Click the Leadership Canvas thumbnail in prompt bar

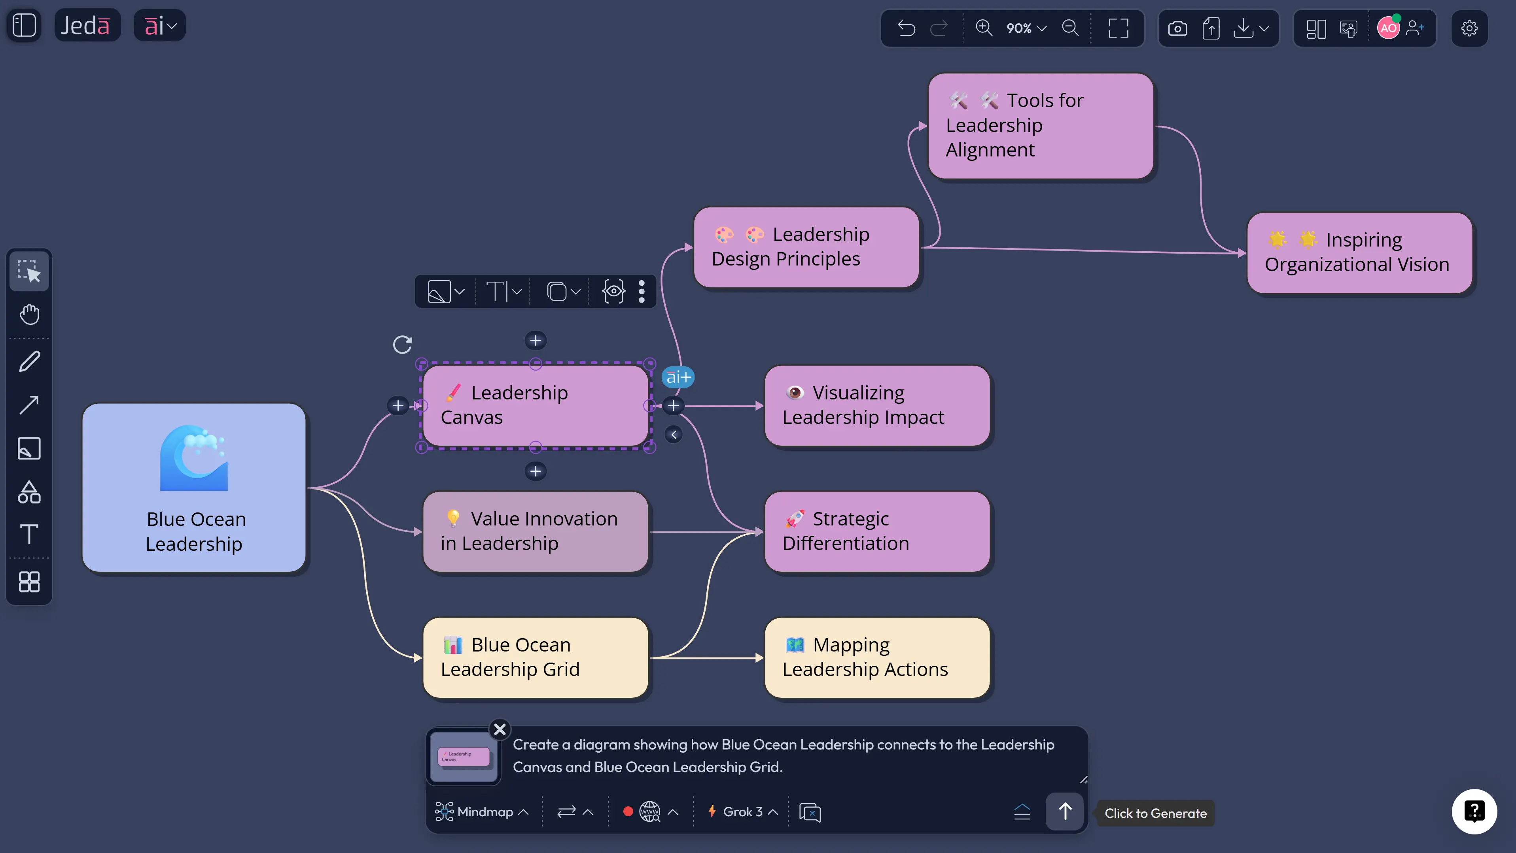(463, 757)
